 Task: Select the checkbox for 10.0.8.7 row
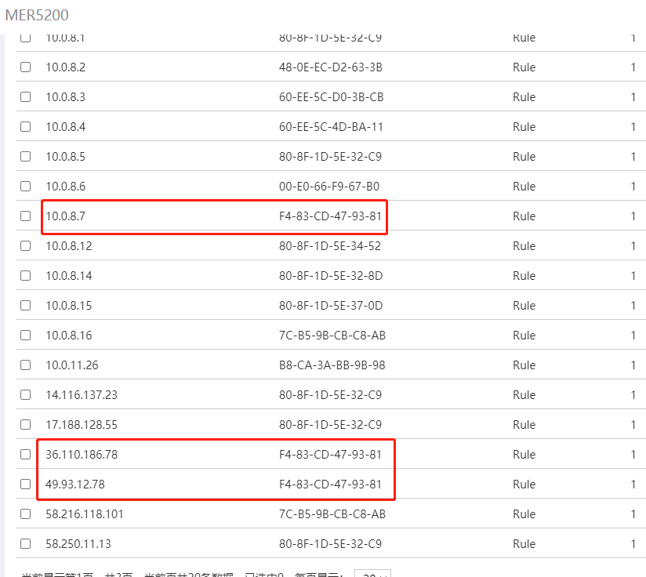pos(26,216)
